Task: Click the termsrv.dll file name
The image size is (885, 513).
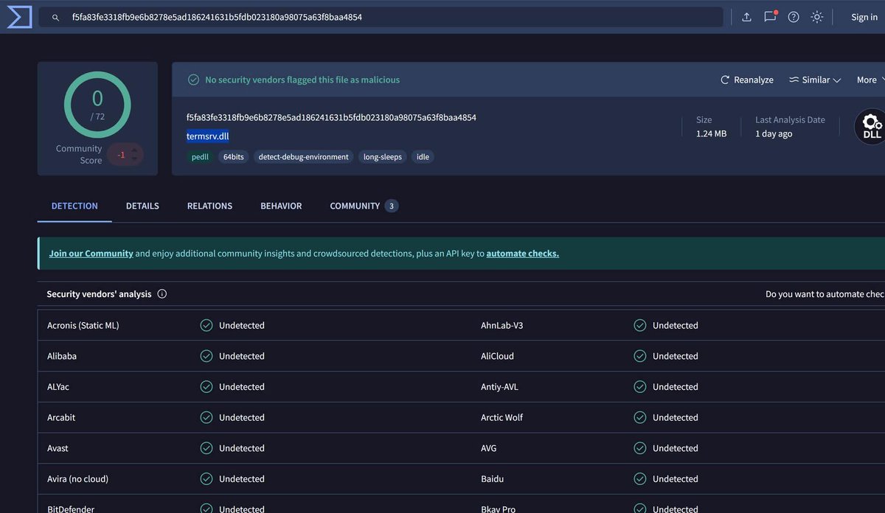Action: click(208, 136)
